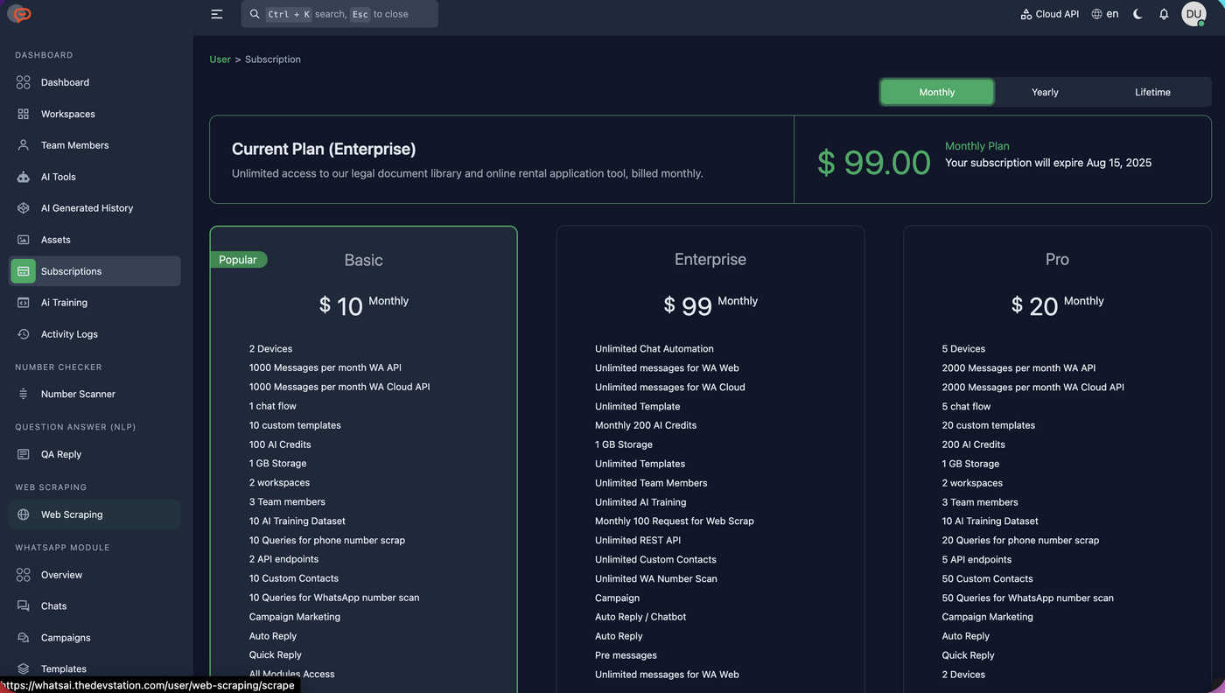
Task: Select Monthly billing period
Action: point(937,92)
